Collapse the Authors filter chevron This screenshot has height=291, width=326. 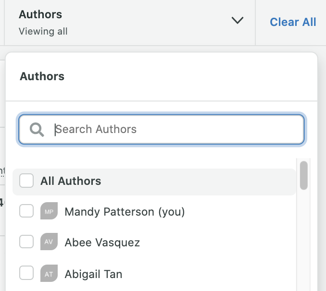click(237, 20)
